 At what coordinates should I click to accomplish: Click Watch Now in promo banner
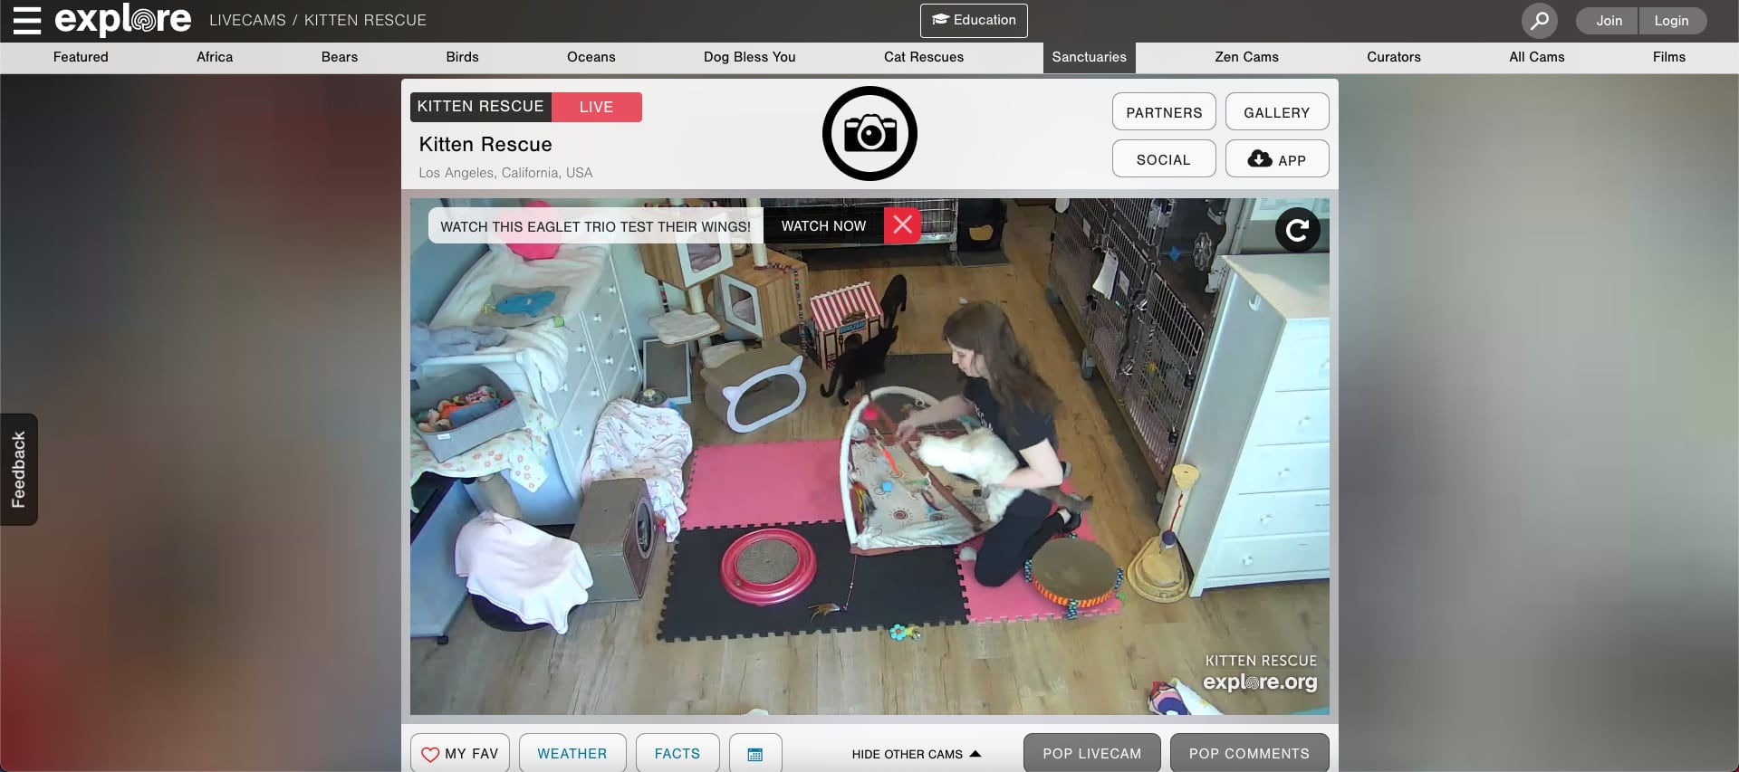coord(823,225)
